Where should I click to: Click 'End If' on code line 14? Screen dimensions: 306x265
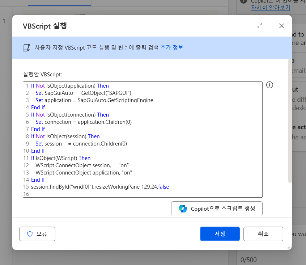(x=38, y=180)
